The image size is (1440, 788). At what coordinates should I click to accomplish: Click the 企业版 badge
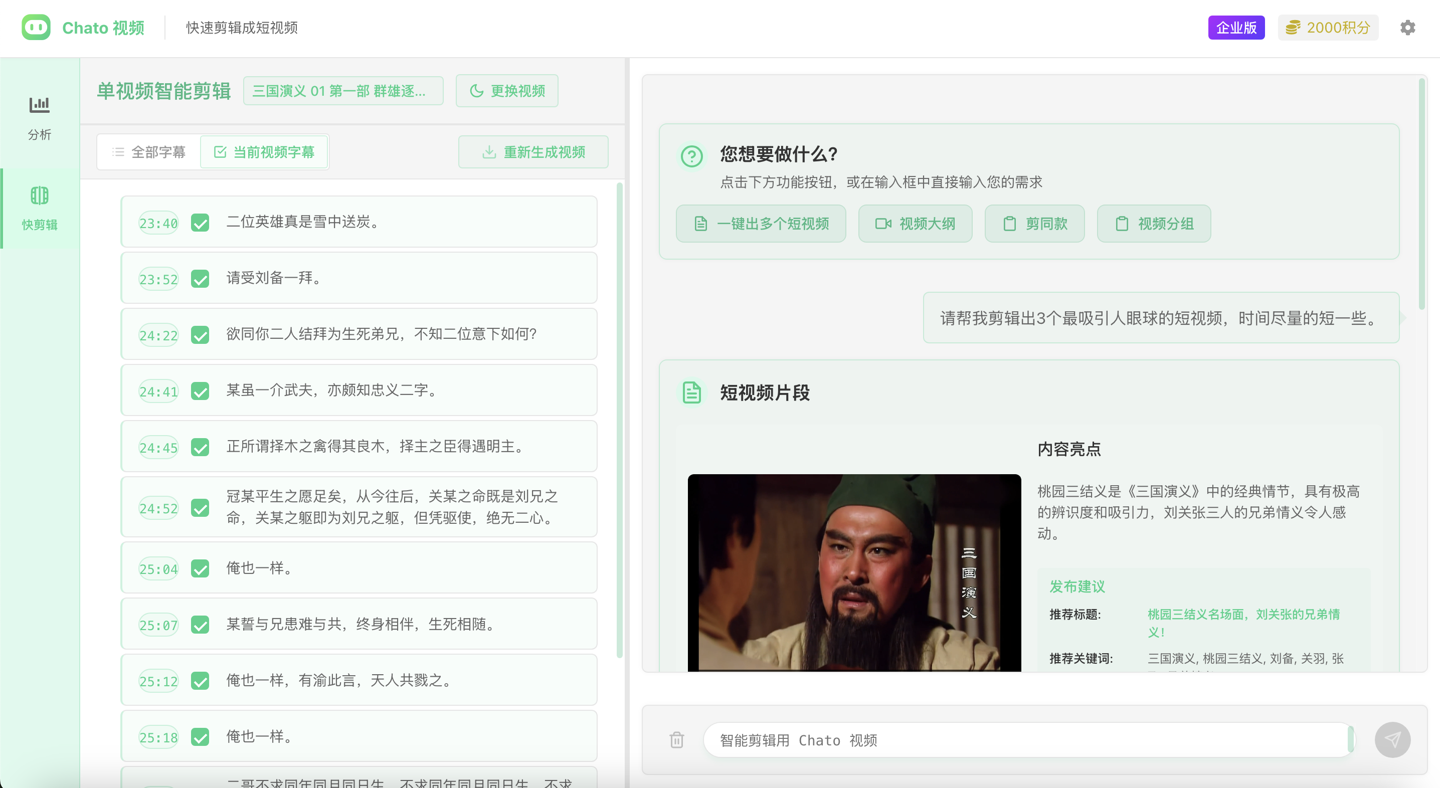[1236, 28]
